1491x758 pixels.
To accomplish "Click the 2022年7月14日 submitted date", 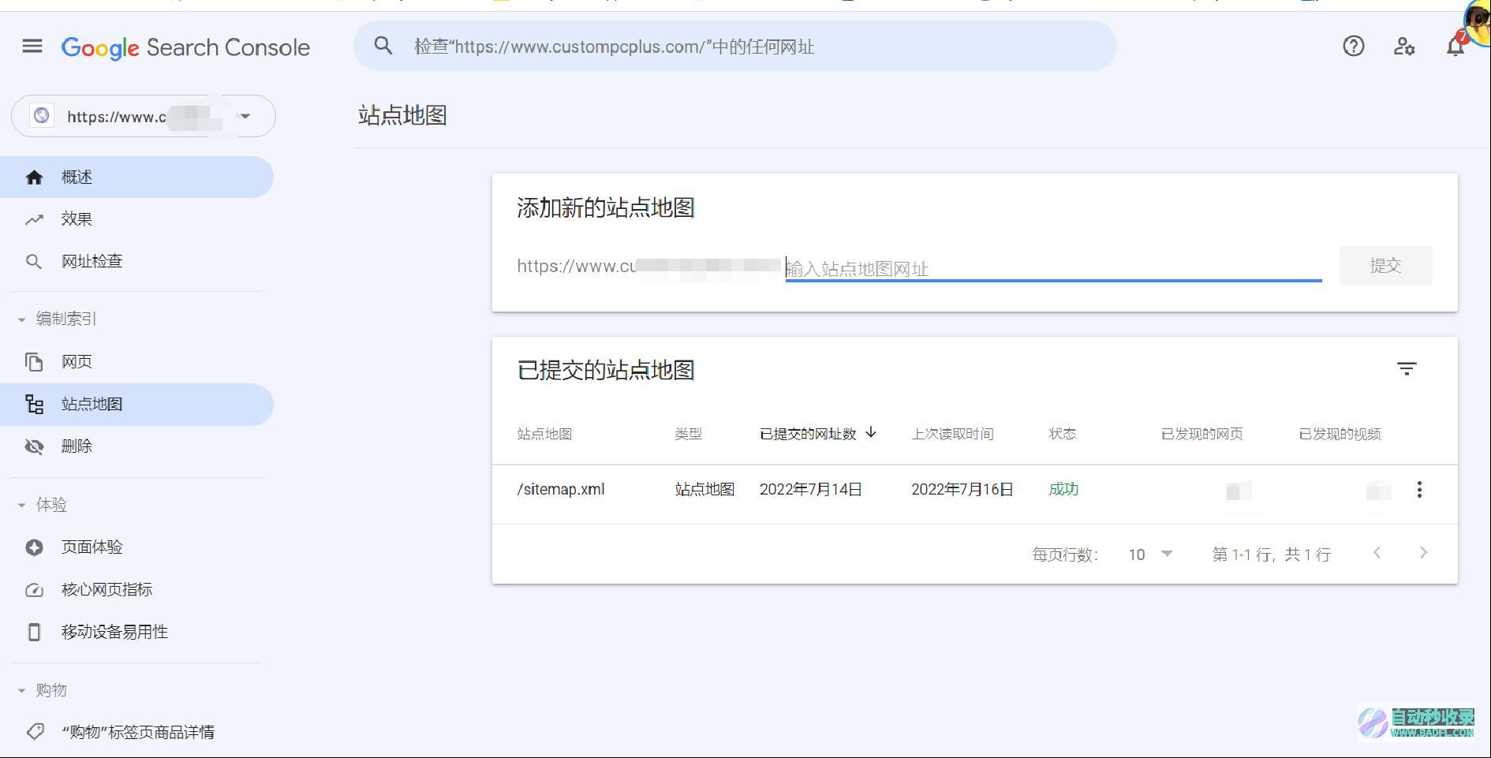I will pyautogui.click(x=811, y=489).
